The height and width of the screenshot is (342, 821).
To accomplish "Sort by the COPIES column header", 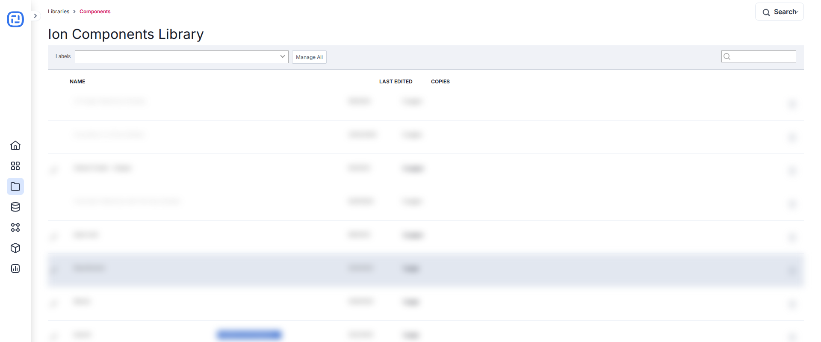I will 440,82.
